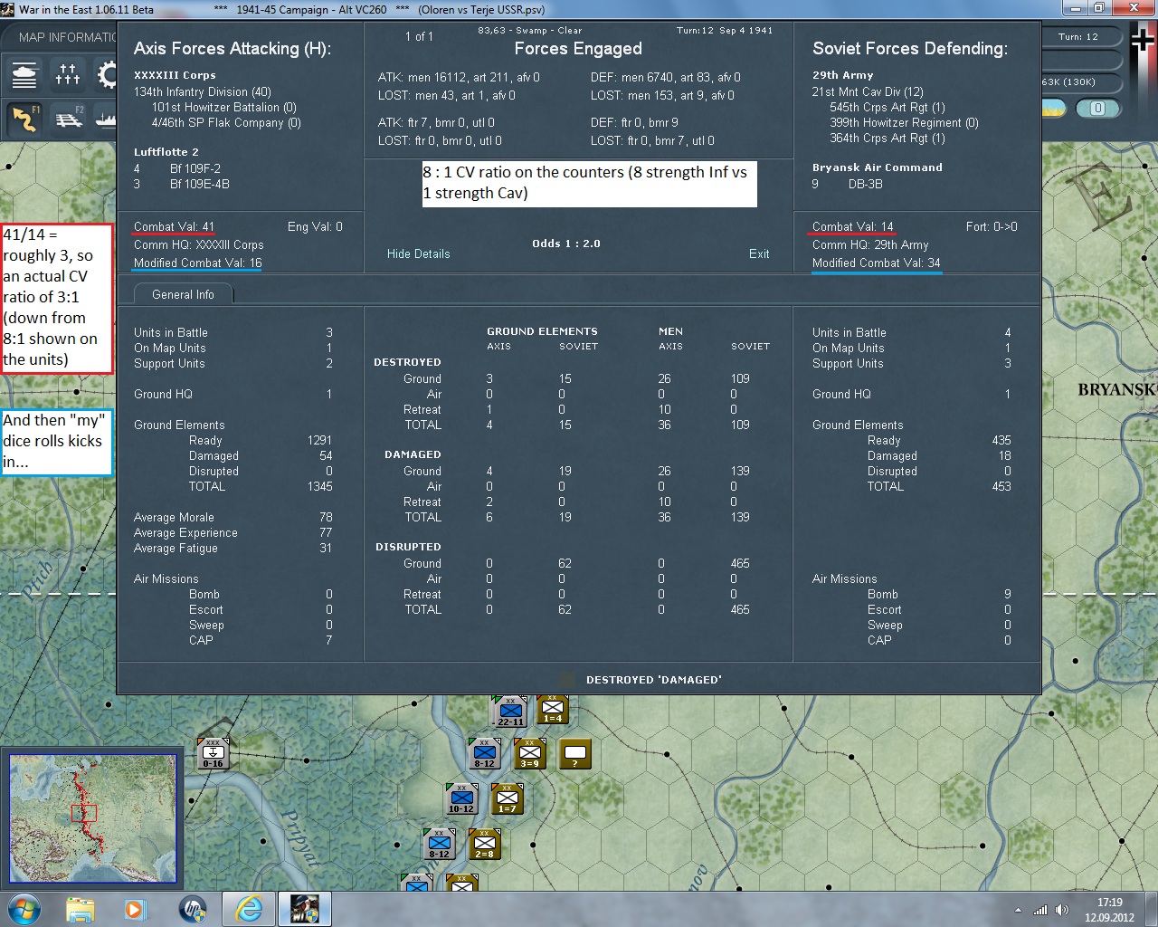Click 134th Infantry Division (40) entry
This screenshot has width=1158, height=927.
[203, 92]
